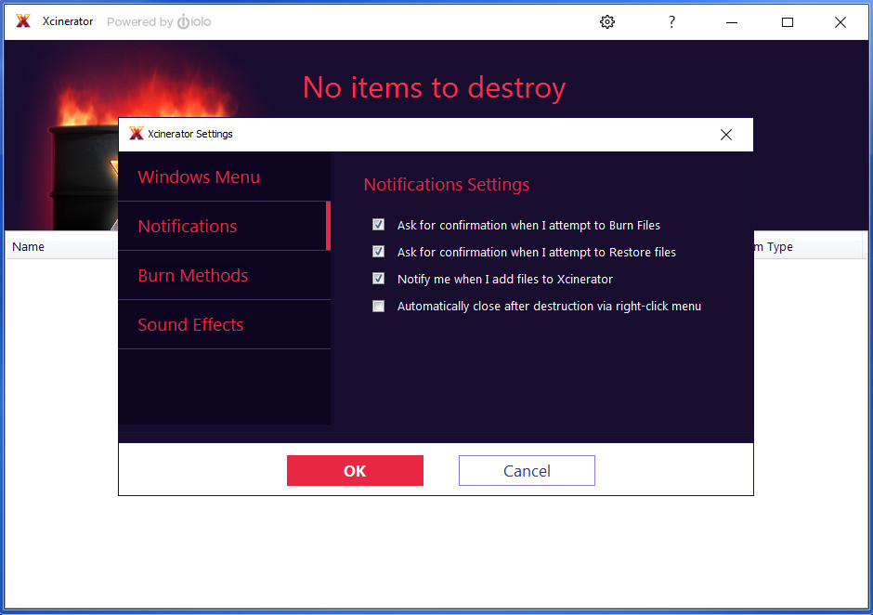Click the help question mark icon
Screen dimensions: 873x615
pyautogui.click(x=671, y=21)
